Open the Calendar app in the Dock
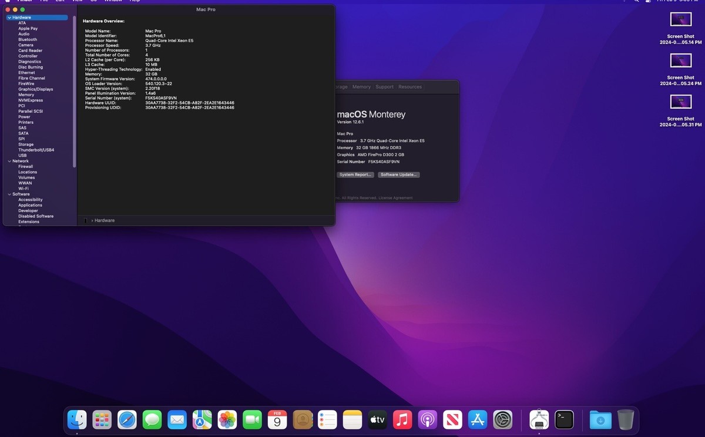 coord(277,419)
